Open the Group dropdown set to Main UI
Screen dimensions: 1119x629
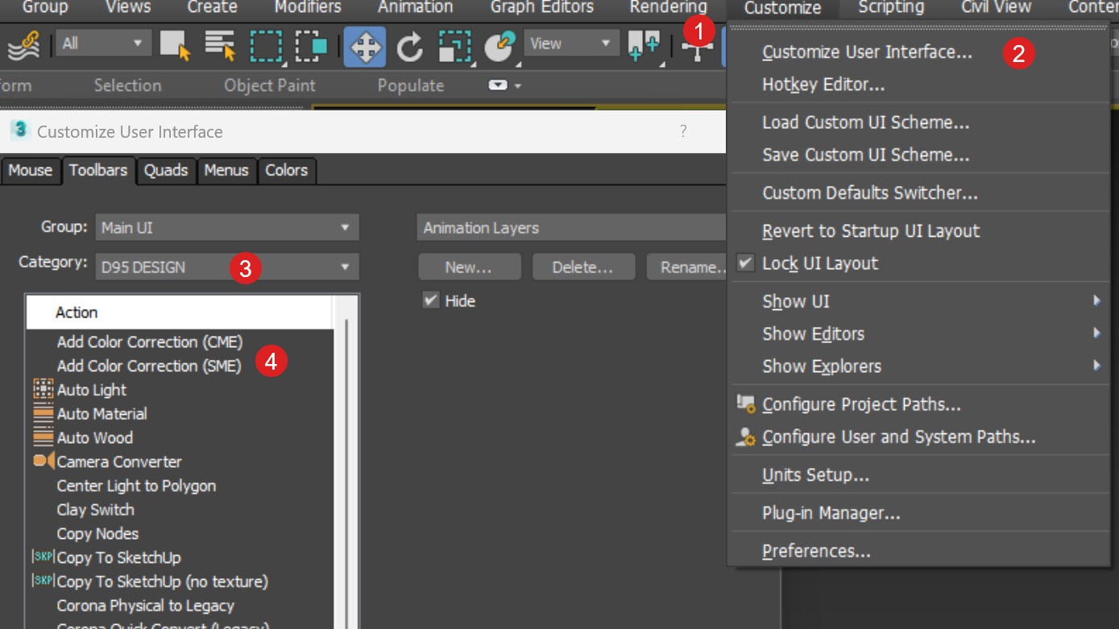(x=226, y=226)
